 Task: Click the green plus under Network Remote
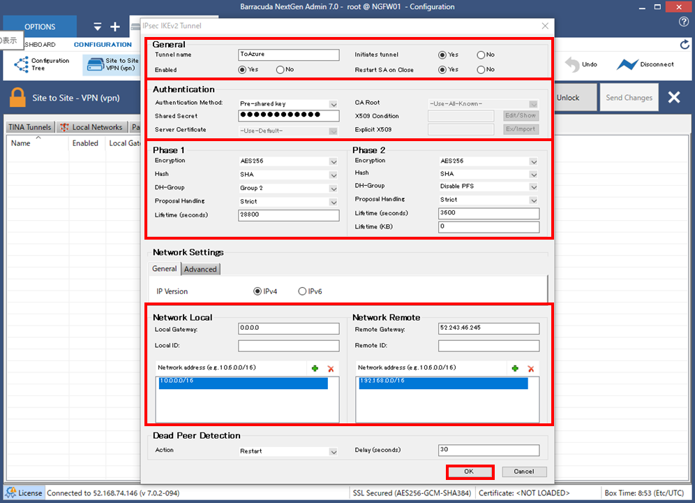click(515, 368)
